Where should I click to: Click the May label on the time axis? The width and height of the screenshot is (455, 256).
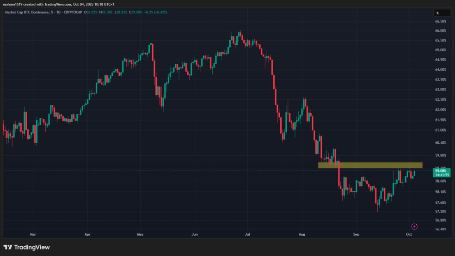(x=140, y=235)
